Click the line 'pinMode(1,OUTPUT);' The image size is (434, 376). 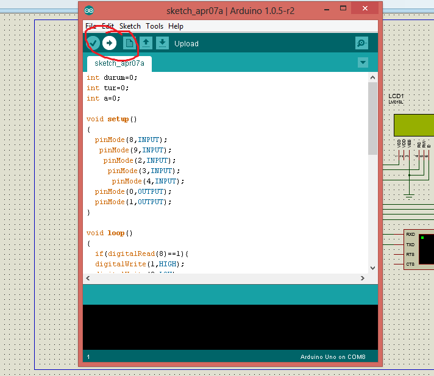click(133, 202)
